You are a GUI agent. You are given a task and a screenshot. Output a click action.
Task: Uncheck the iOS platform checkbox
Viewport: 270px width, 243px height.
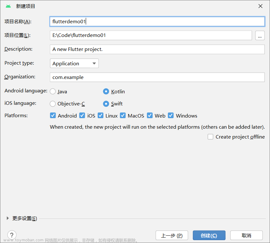(x=82, y=116)
